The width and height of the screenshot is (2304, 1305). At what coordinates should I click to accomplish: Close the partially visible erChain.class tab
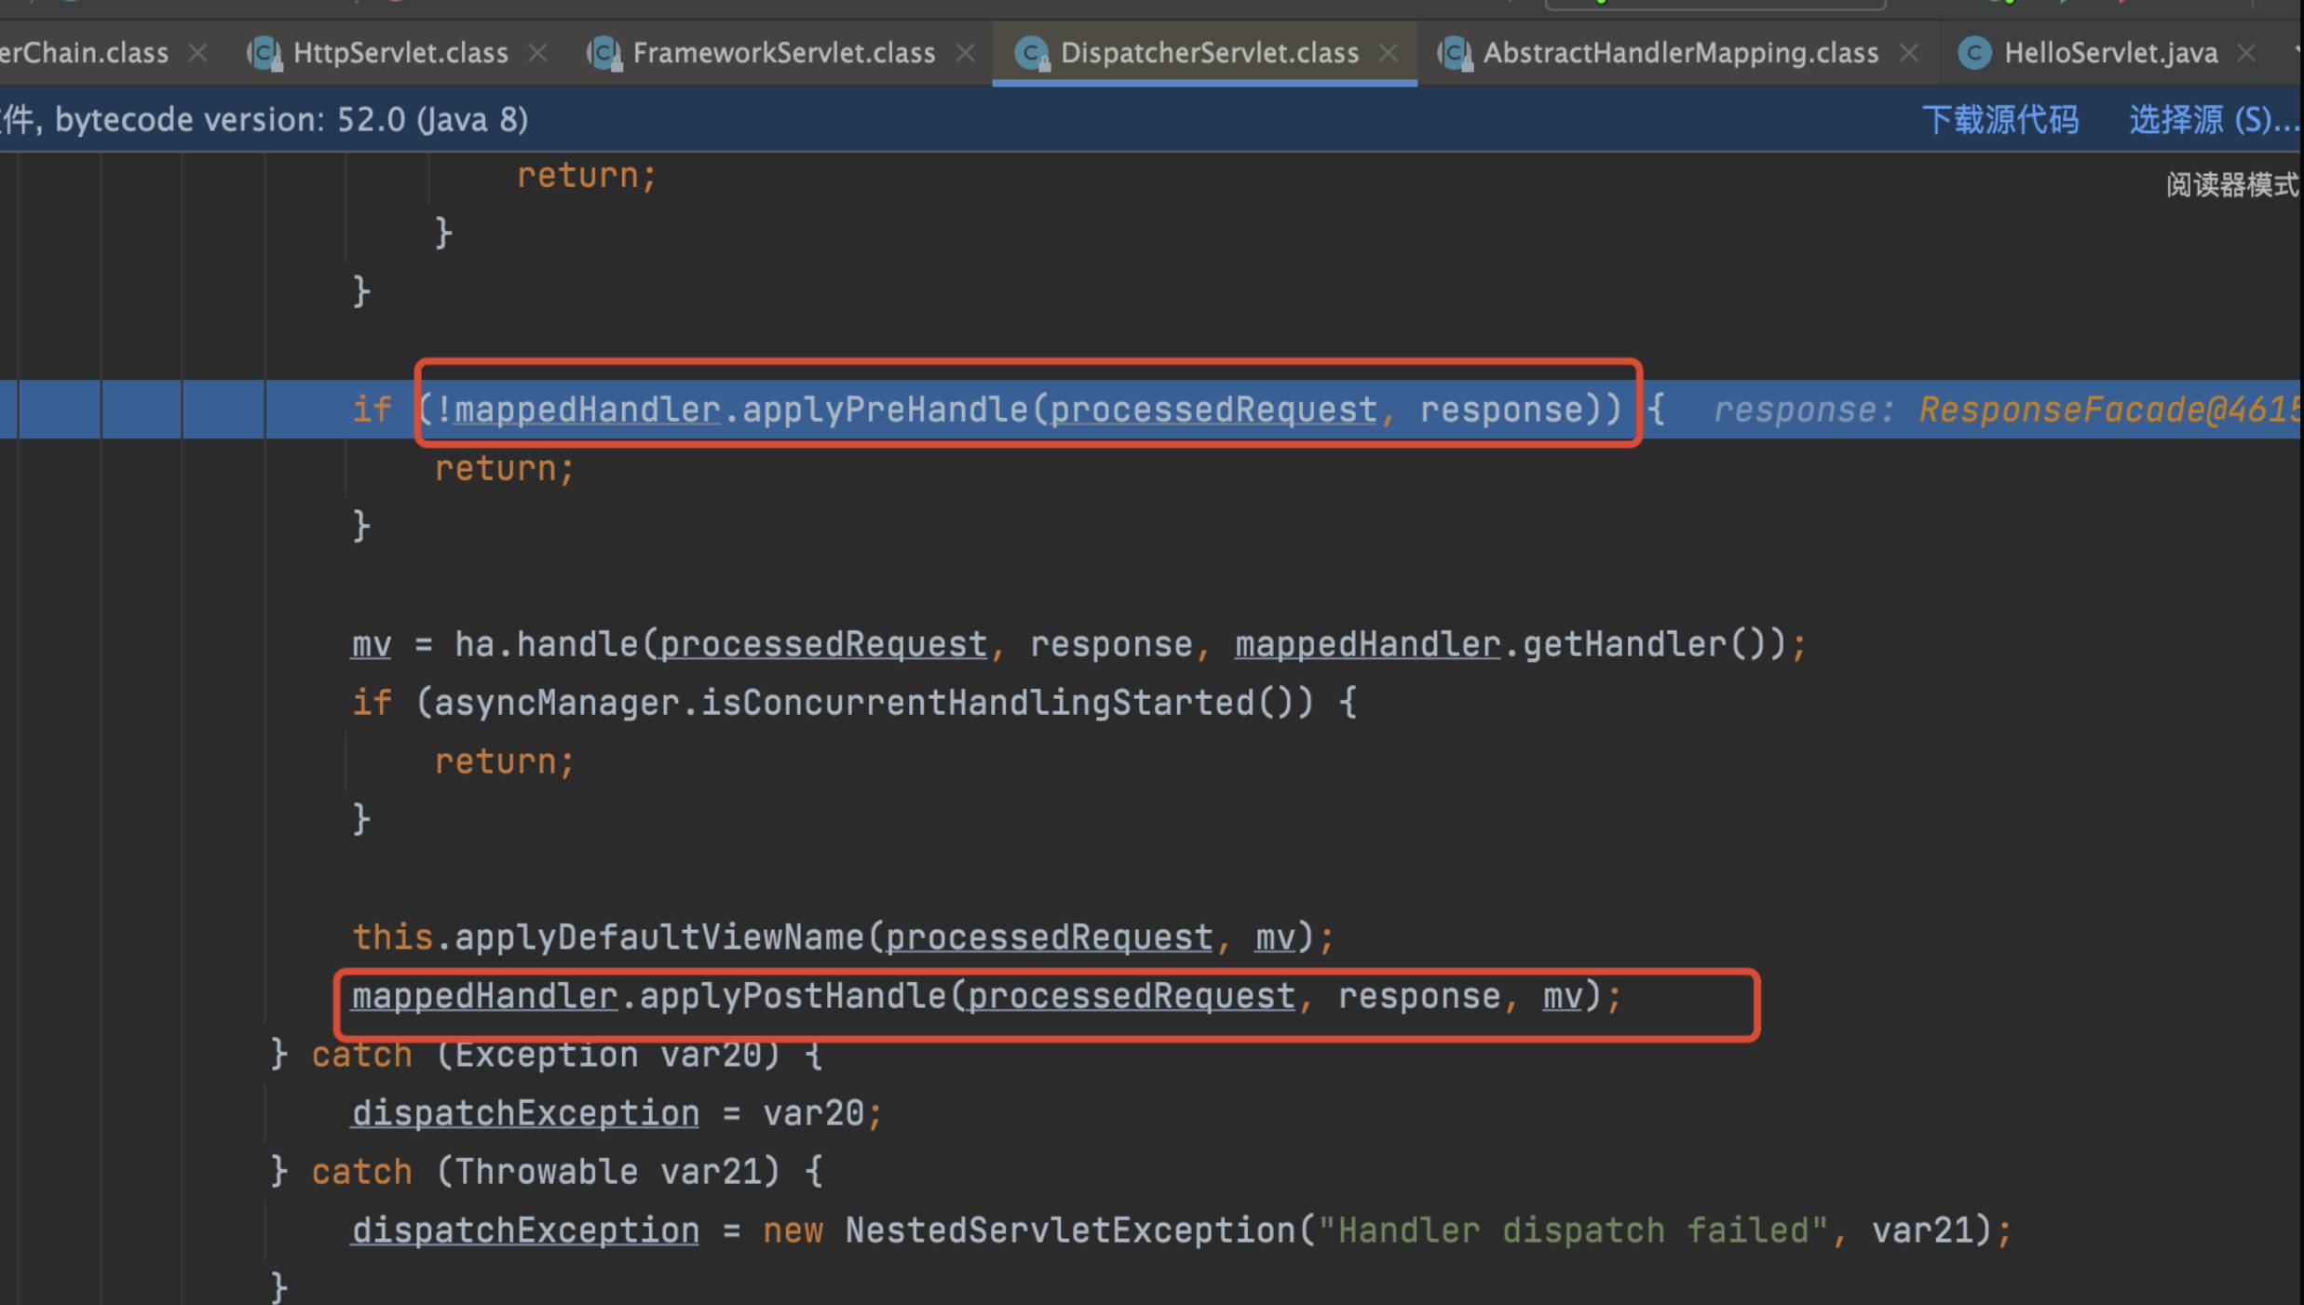pos(197,53)
